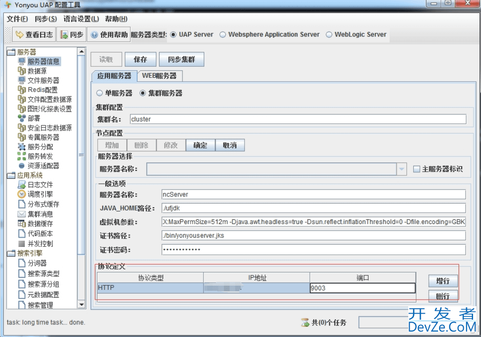Viewport: 481px width, 337px height.
Task: Open the 查看日志 log viewer button
Action: pos(34,35)
